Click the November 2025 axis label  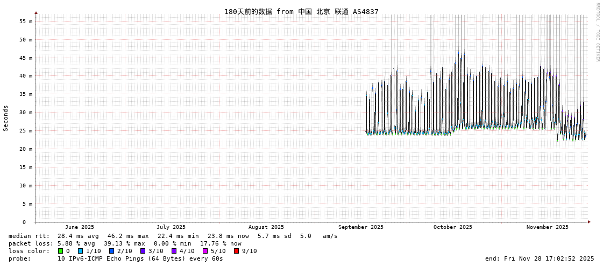547,227
